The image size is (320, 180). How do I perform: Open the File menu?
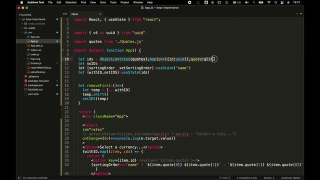(50, 2)
